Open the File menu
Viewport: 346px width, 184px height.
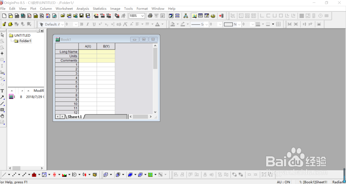pyautogui.click(x=3, y=9)
